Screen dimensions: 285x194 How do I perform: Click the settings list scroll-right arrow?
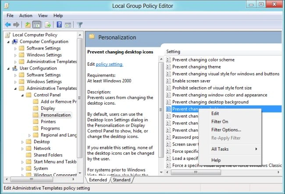(x=278, y=172)
